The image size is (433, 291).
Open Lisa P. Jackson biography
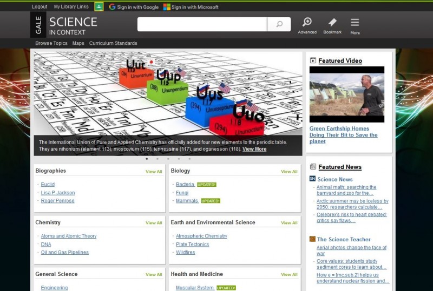[58, 193]
